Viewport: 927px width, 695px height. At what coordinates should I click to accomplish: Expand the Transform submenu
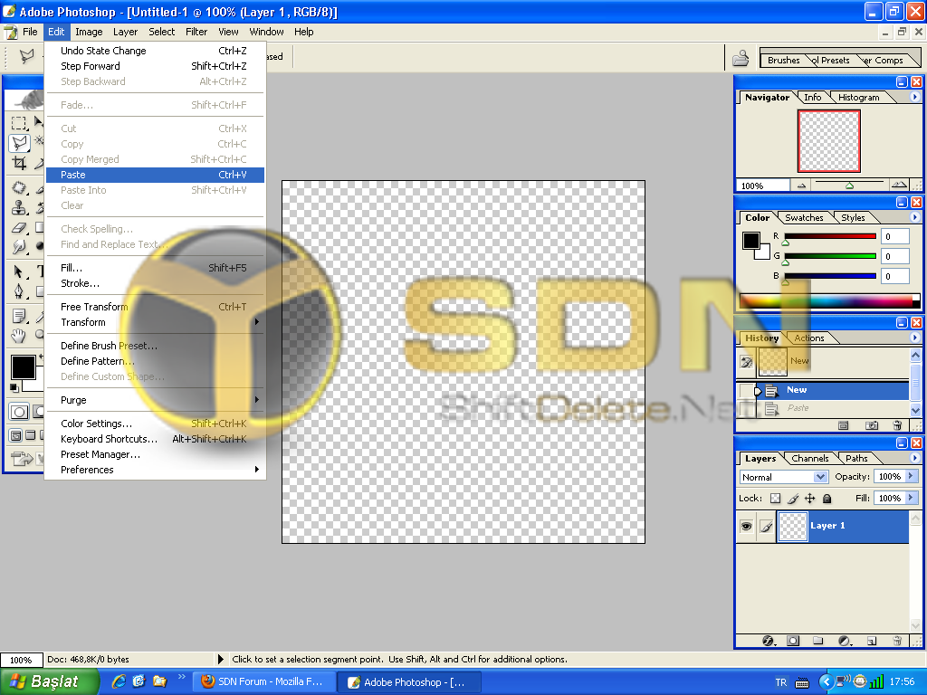pyautogui.click(x=154, y=322)
